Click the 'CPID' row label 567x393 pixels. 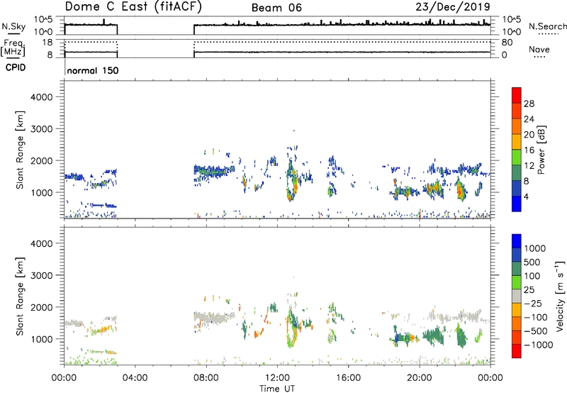pos(16,67)
